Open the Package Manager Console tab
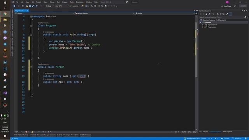Screen dimensions: 249x140 (46, 135)
